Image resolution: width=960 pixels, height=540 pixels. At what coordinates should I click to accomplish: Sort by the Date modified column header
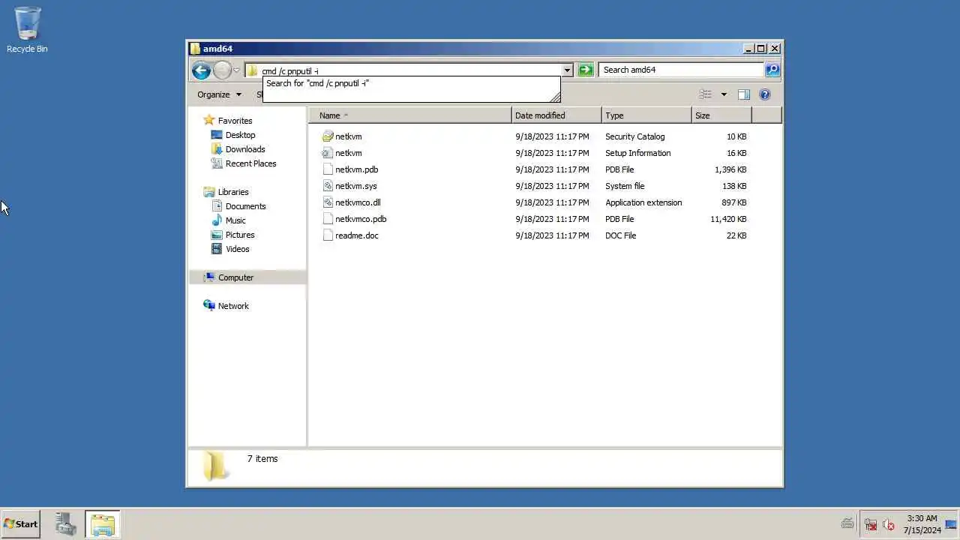coord(556,115)
